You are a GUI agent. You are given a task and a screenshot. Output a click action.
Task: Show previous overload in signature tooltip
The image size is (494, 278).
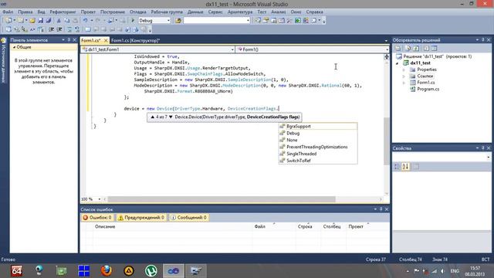point(153,117)
